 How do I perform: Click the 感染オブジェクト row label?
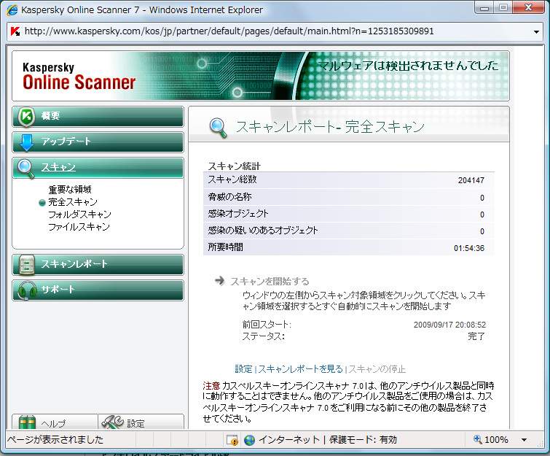click(238, 214)
